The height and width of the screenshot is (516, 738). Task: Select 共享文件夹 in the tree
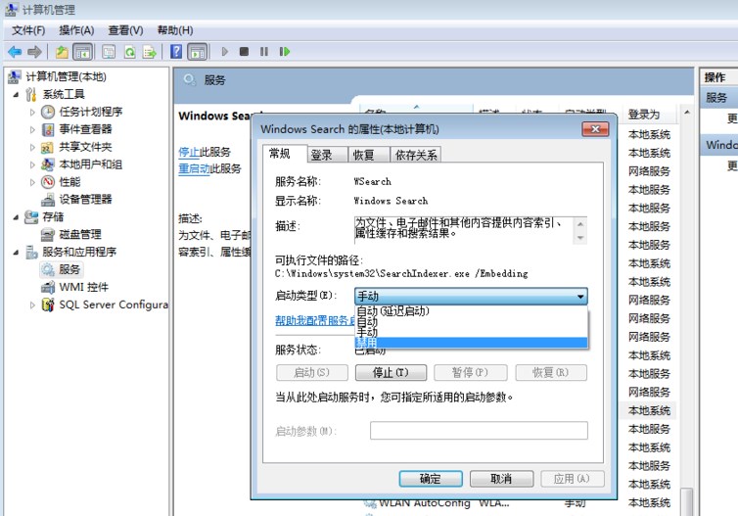tap(85, 147)
